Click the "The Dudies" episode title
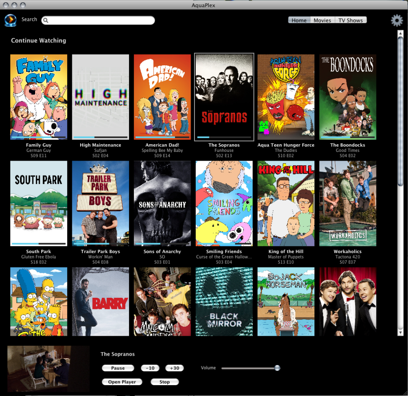 [x=286, y=150]
